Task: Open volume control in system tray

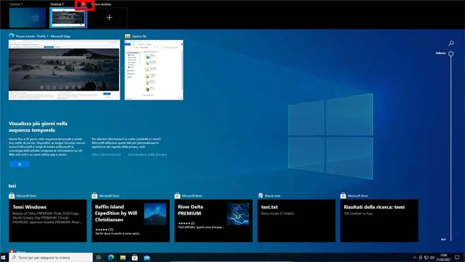Action: coord(432,257)
